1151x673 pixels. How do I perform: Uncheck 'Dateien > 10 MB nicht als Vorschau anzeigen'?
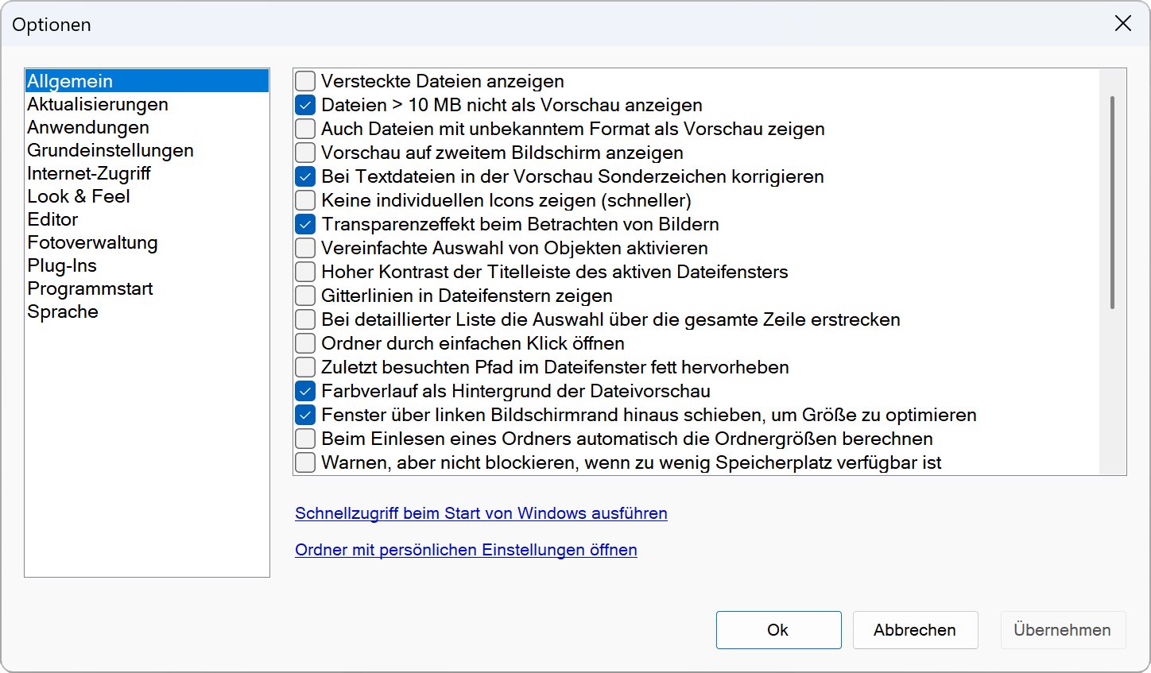[305, 105]
